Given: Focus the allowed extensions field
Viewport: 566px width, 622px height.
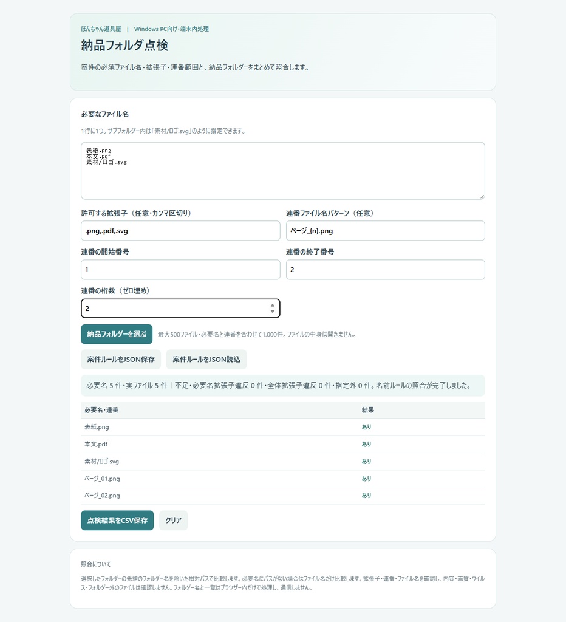Looking at the screenshot, I should pyautogui.click(x=180, y=230).
